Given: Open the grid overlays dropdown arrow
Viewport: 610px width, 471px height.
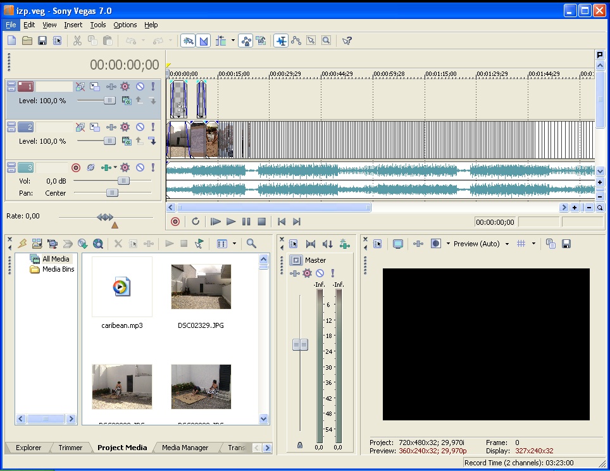Looking at the screenshot, I should (x=533, y=244).
